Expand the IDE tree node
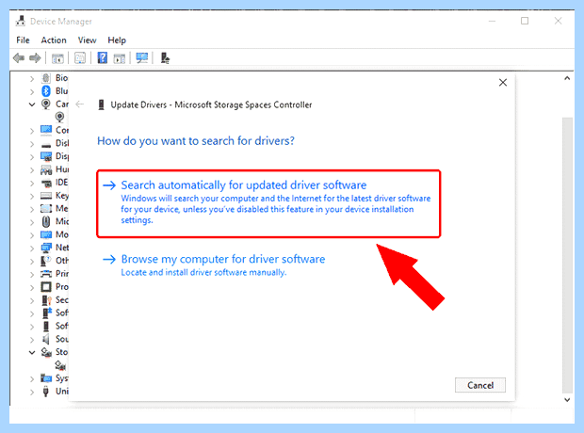584x433 pixels. pyautogui.click(x=32, y=183)
